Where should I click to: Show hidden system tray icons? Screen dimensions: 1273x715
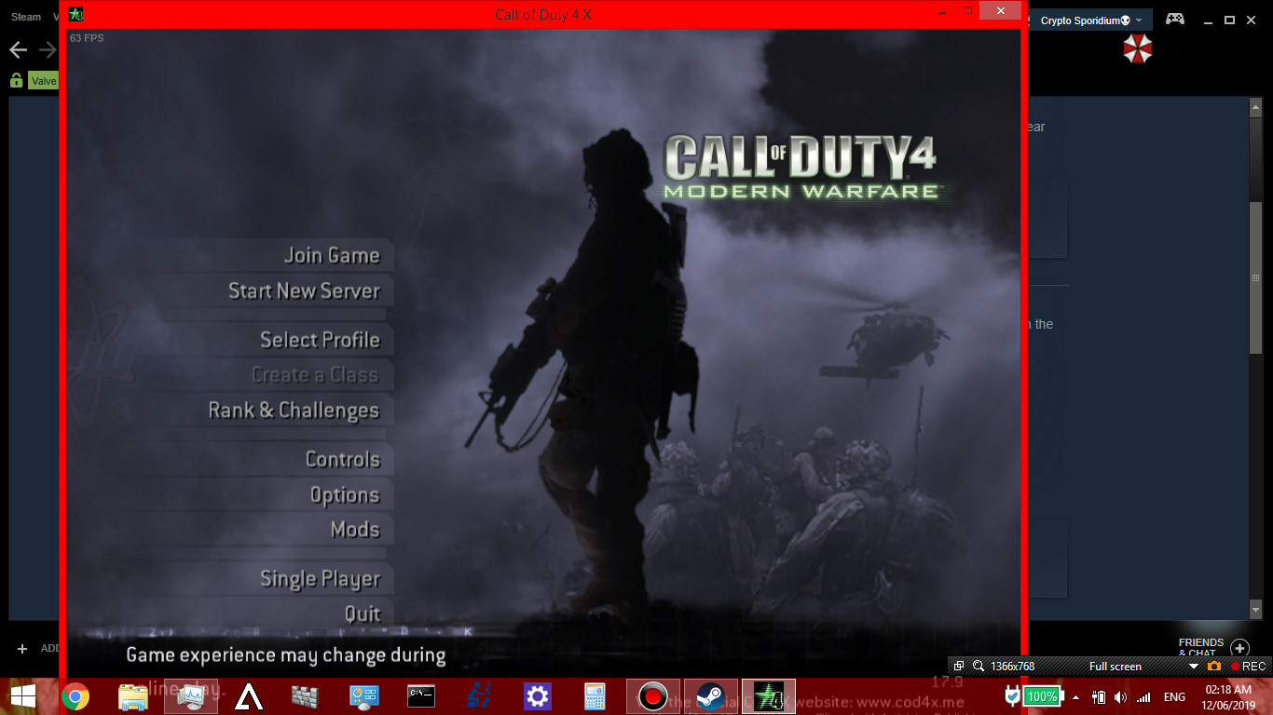click(1076, 697)
